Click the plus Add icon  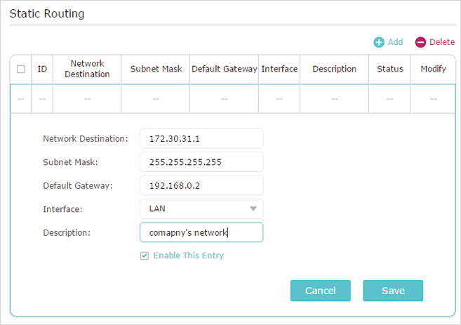(x=379, y=42)
